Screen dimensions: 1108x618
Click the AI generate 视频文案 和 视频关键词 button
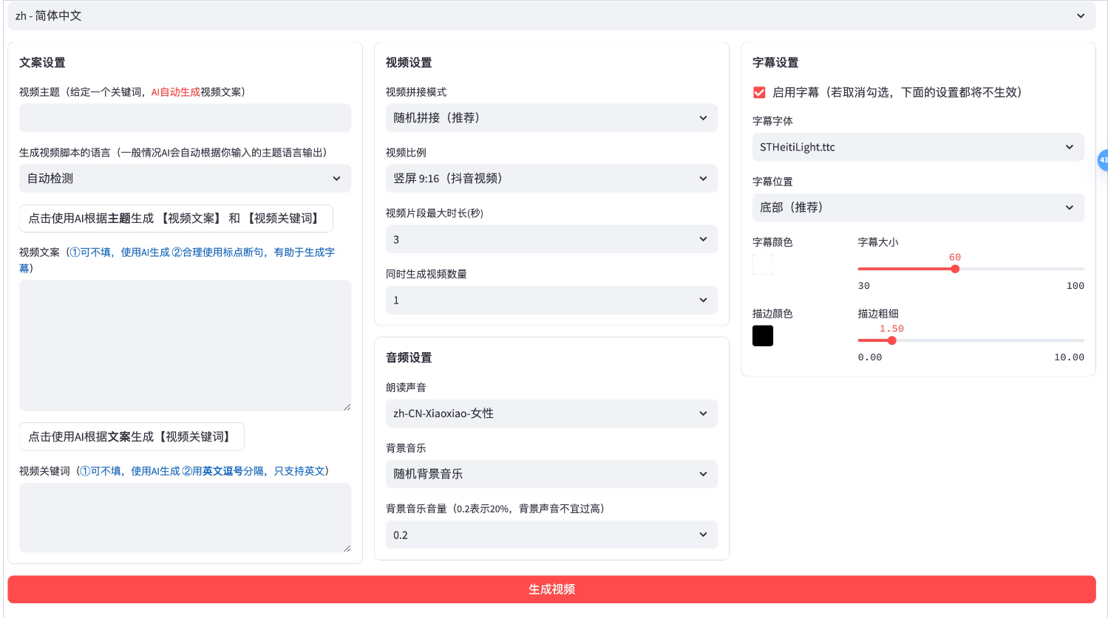(x=176, y=219)
